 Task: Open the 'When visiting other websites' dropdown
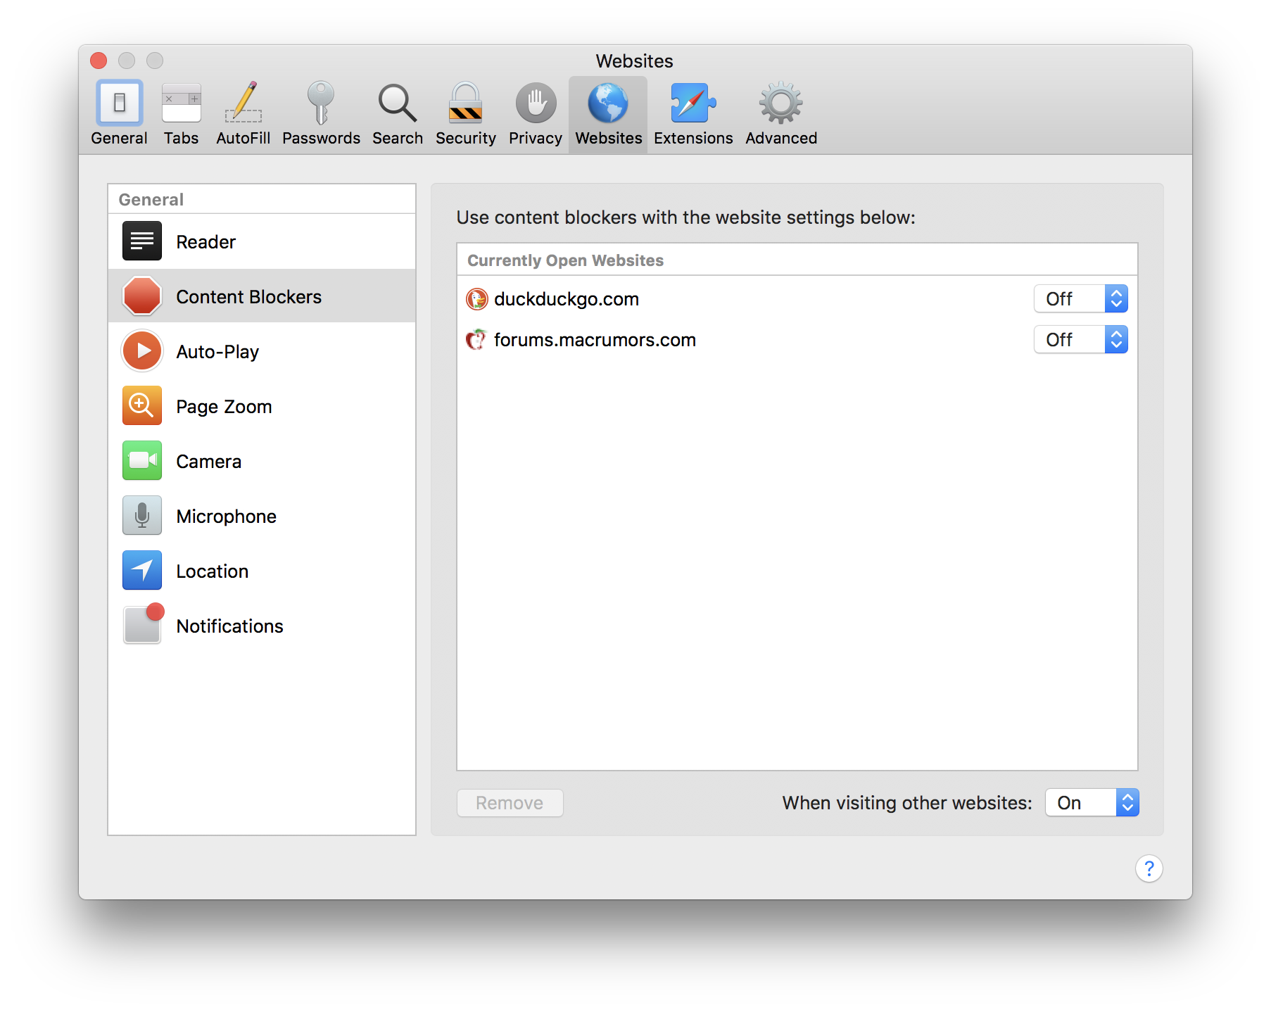point(1092,803)
